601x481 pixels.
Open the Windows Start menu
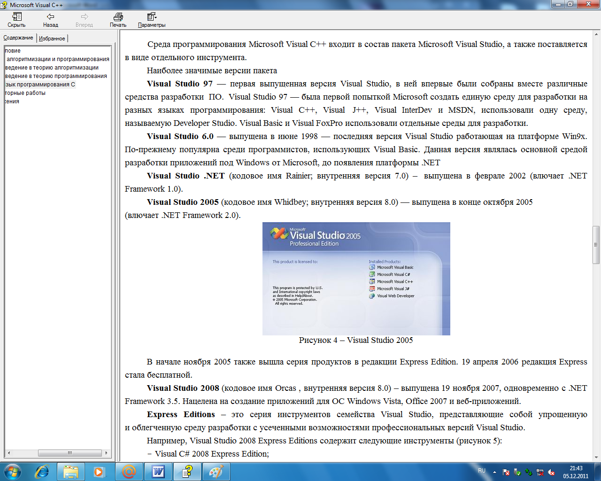point(13,471)
